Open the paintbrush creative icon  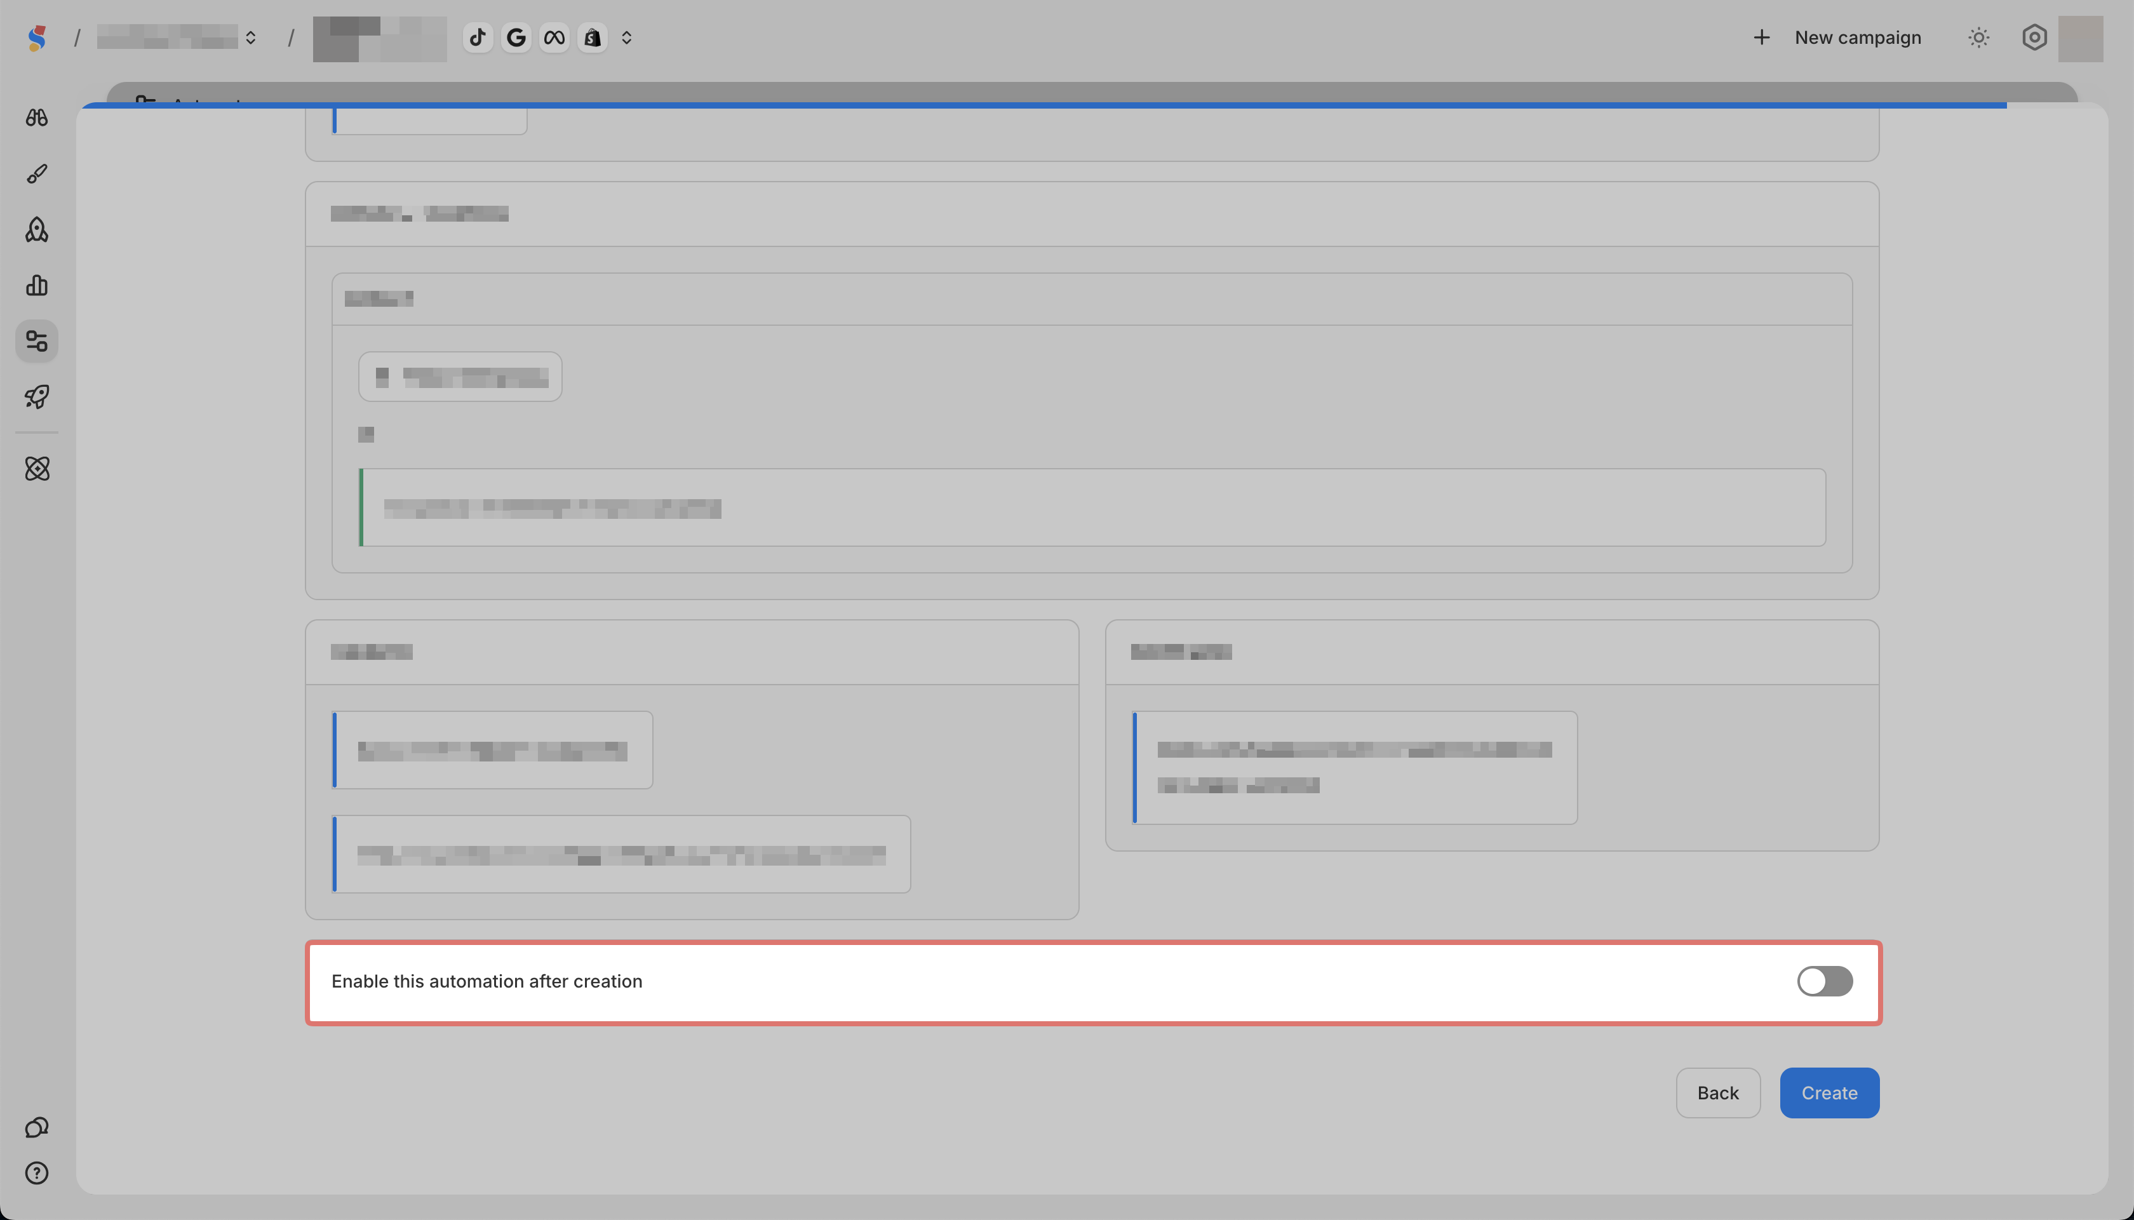point(37,173)
